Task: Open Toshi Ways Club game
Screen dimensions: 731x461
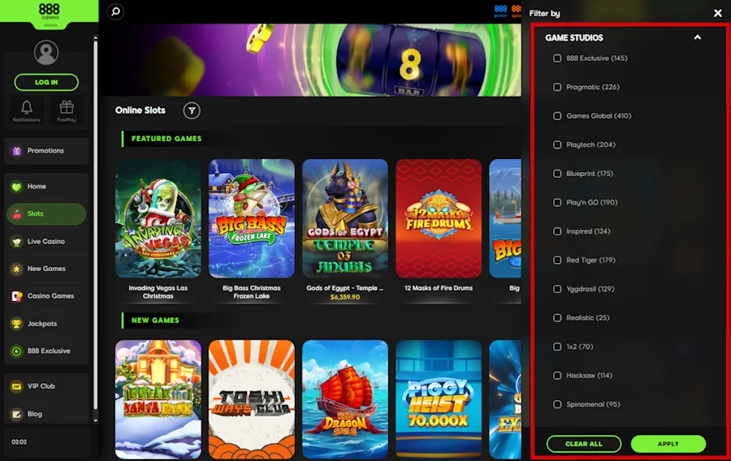Action: pos(252,399)
